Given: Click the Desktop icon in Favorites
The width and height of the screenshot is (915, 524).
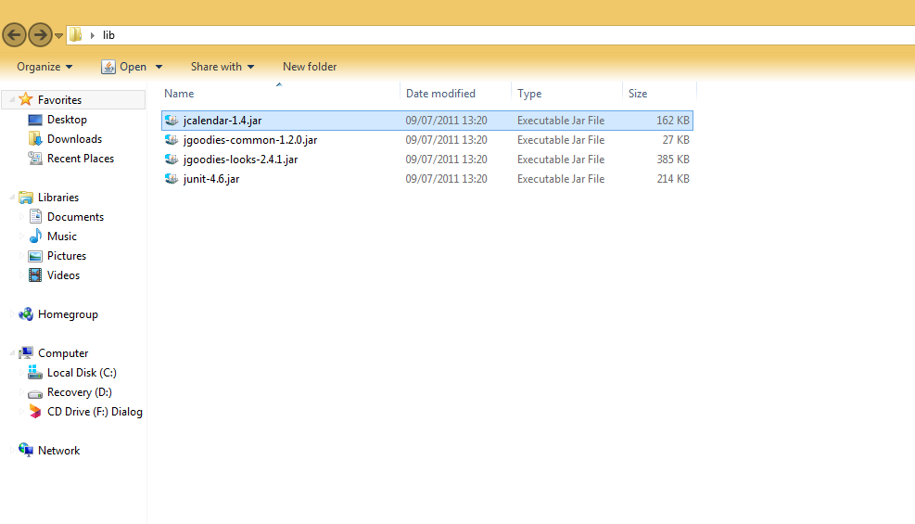Looking at the screenshot, I should pyautogui.click(x=35, y=120).
